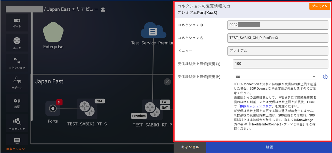
Task: Click the help question mark icon
Action: point(325,77)
